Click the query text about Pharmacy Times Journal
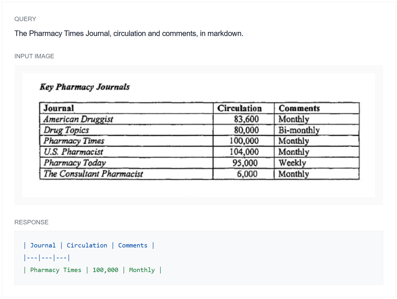 click(129, 34)
